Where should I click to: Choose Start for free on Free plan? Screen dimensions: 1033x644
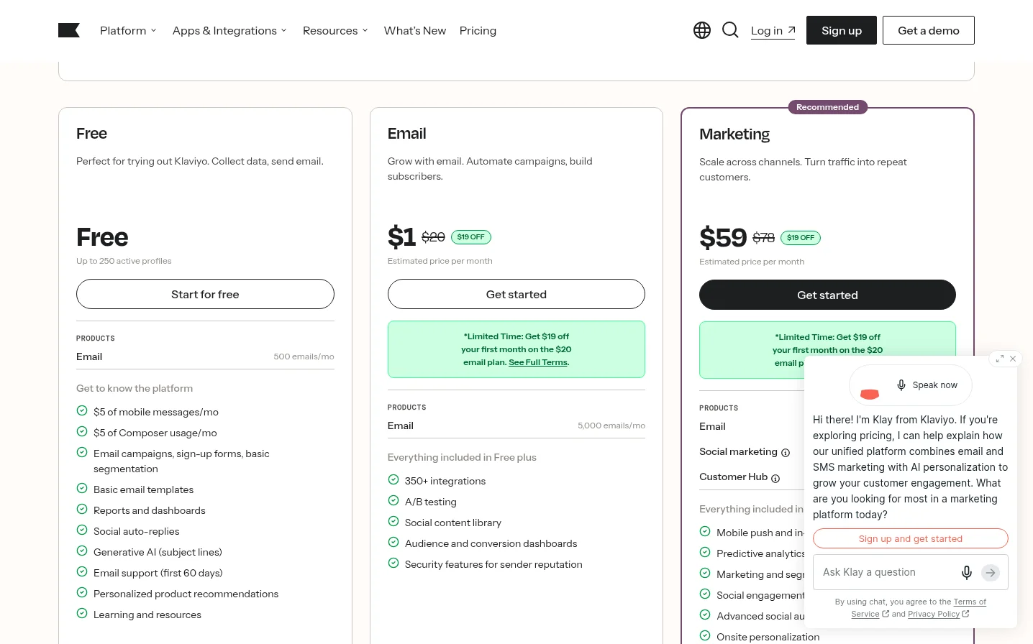point(205,294)
